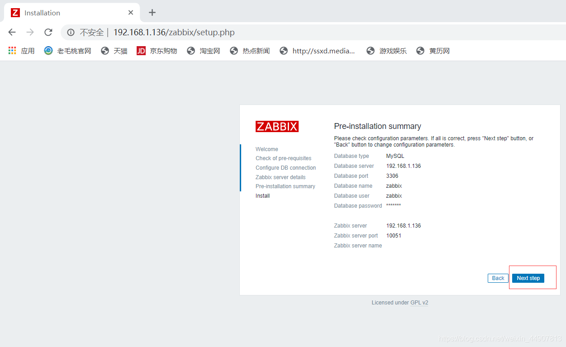Viewport: 566px width, 347px height.
Task: Go back to the previous page
Action: coord(12,32)
